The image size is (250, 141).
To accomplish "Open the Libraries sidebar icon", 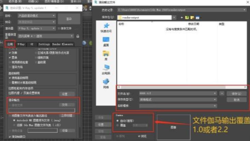I will (x=106, y=55).
